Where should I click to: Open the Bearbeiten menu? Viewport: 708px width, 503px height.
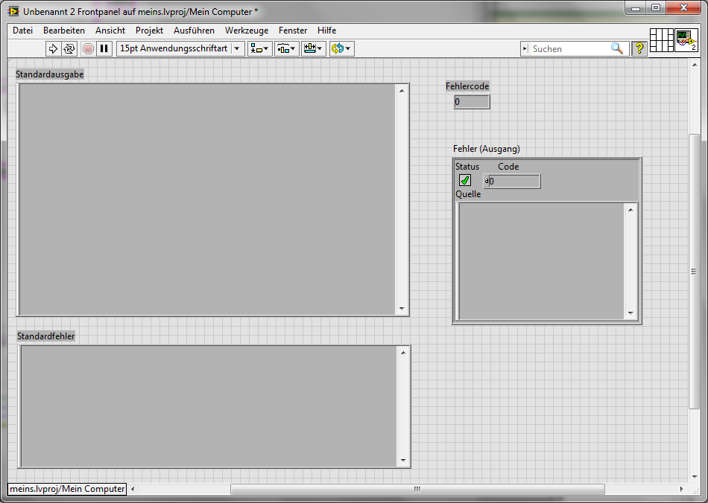click(x=64, y=31)
